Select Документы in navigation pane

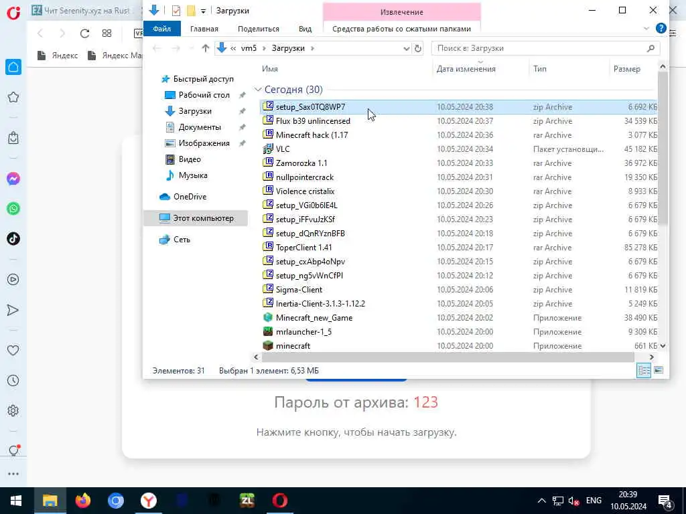pos(200,127)
